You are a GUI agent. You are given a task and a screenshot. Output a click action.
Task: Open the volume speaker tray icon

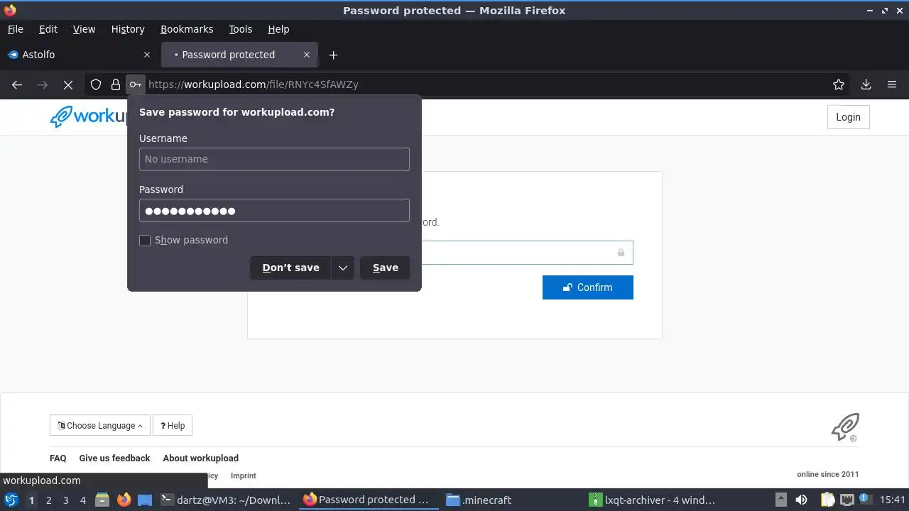coord(801,500)
